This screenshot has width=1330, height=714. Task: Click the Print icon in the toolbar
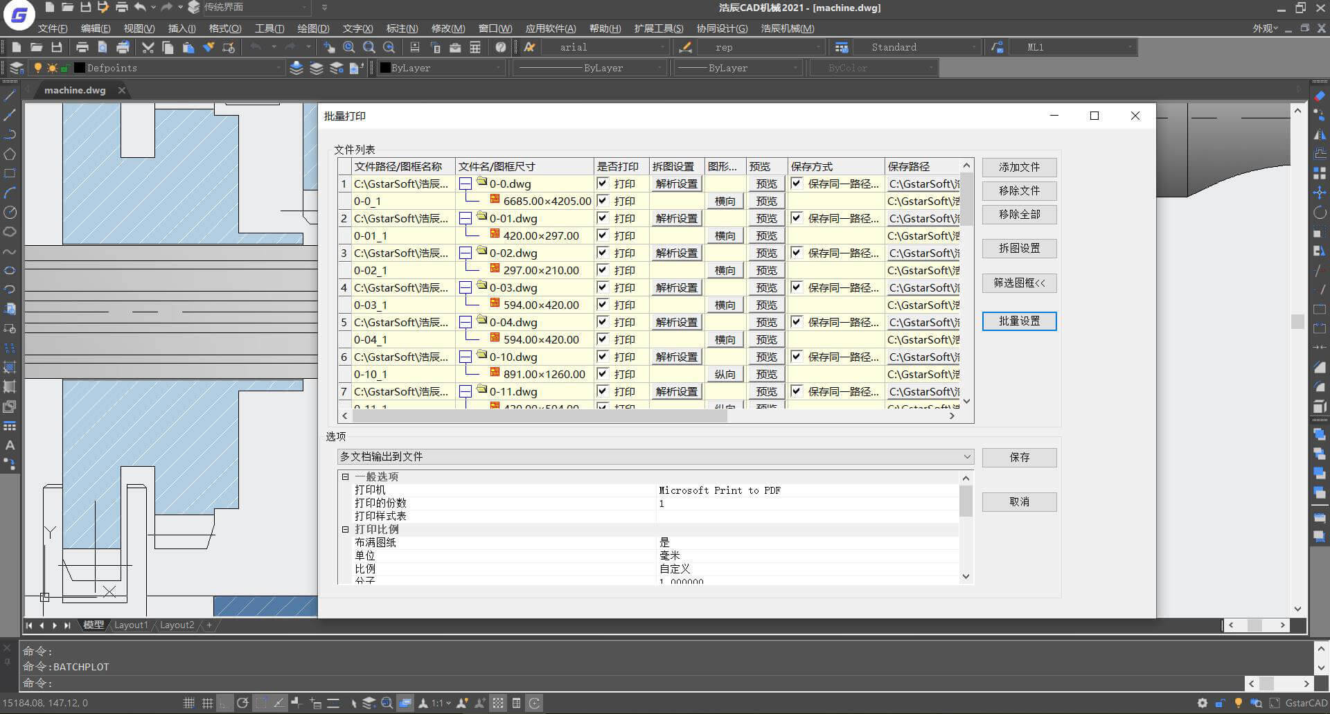tap(82, 47)
